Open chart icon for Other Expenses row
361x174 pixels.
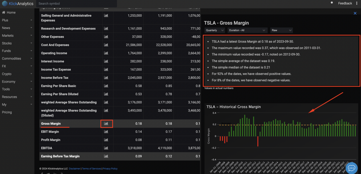[106, 37]
